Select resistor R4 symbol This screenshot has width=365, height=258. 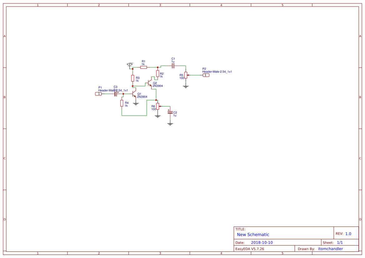122,103
